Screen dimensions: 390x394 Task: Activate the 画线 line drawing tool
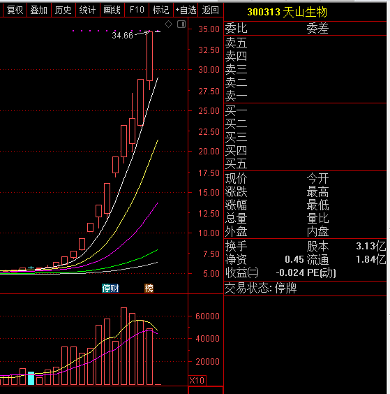112,10
